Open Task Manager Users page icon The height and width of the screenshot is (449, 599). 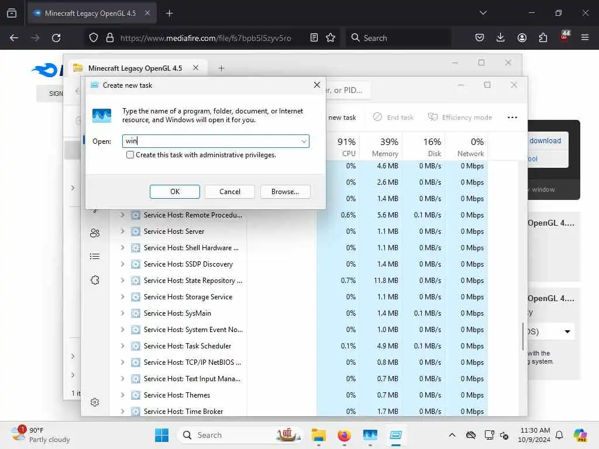pyautogui.click(x=95, y=233)
